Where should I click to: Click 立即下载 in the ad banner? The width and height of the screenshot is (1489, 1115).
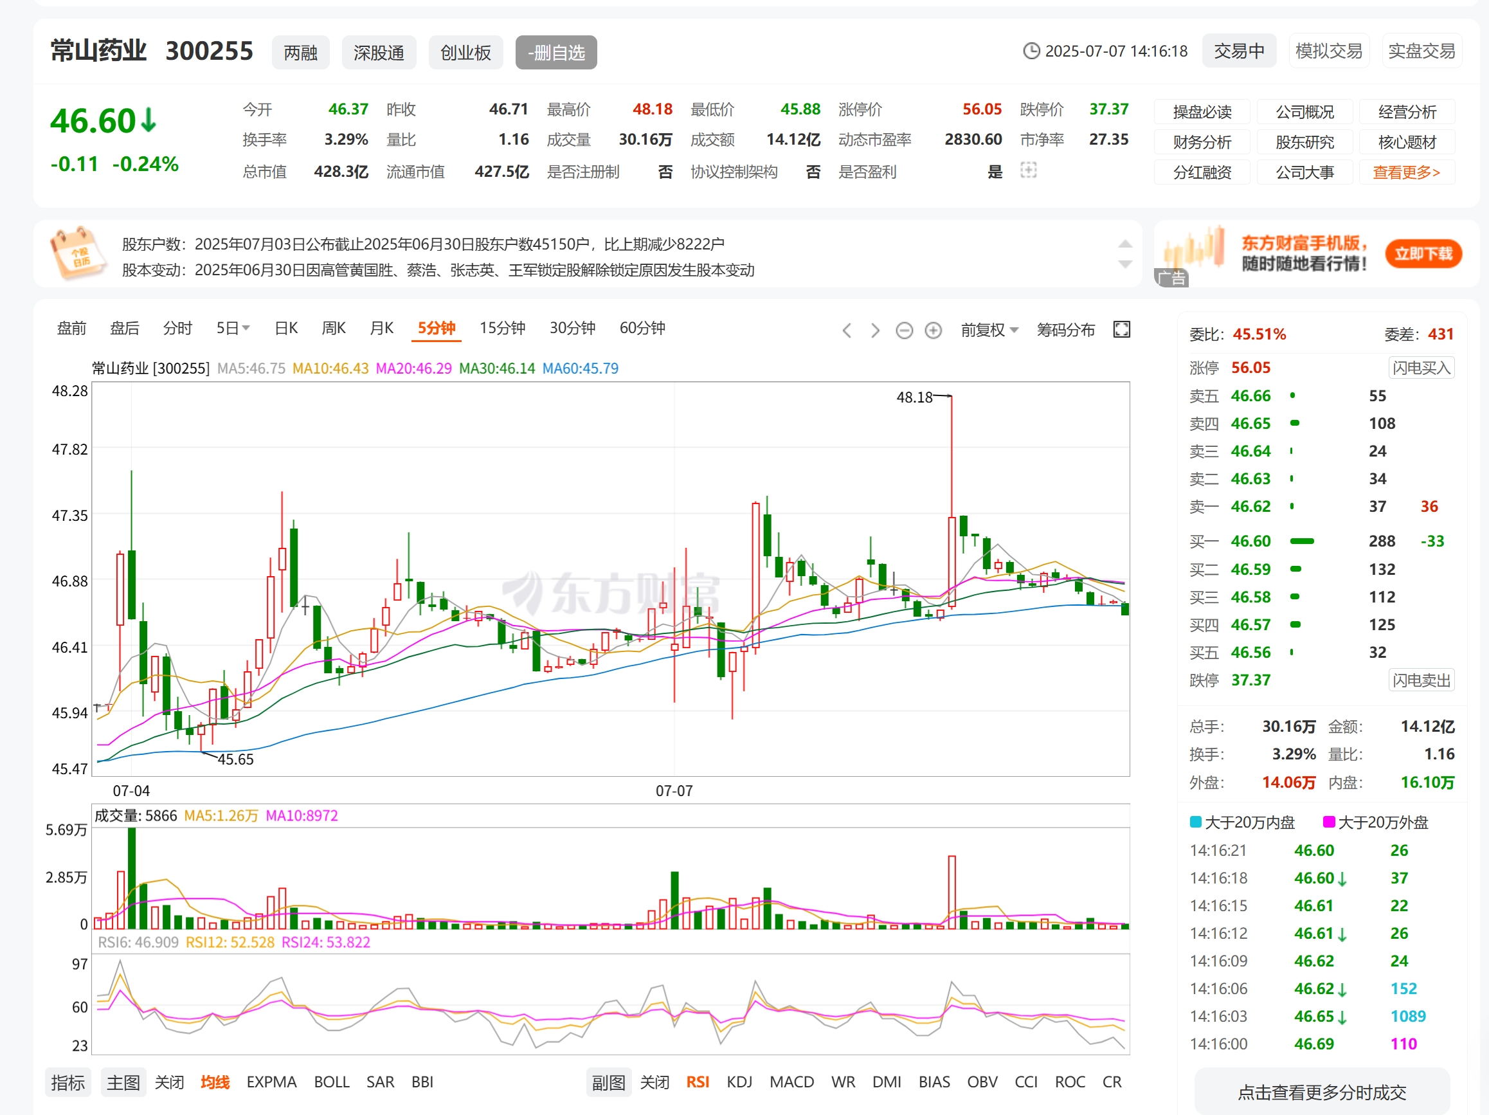click(1423, 254)
